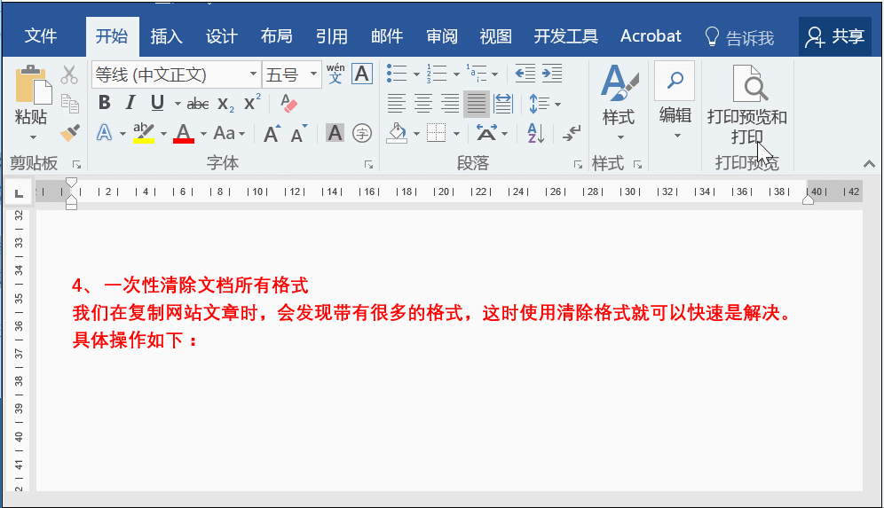Click the Sort A-Z icon
This screenshot has width=884, height=508.
535,134
